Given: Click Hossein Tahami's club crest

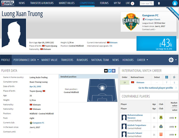Looking at the screenshot, I should coord(161,134).
